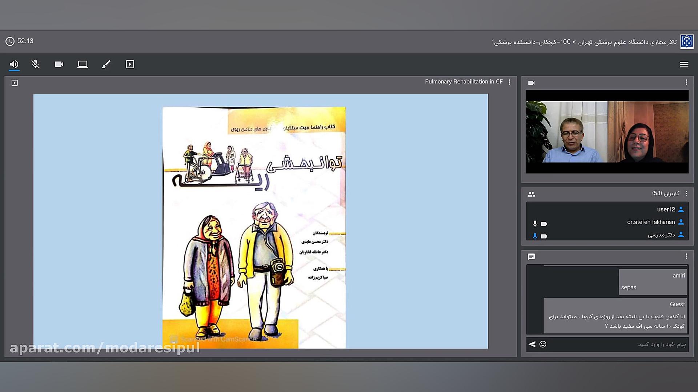Click the users group icon
698x392 pixels.
click(531, 194)
